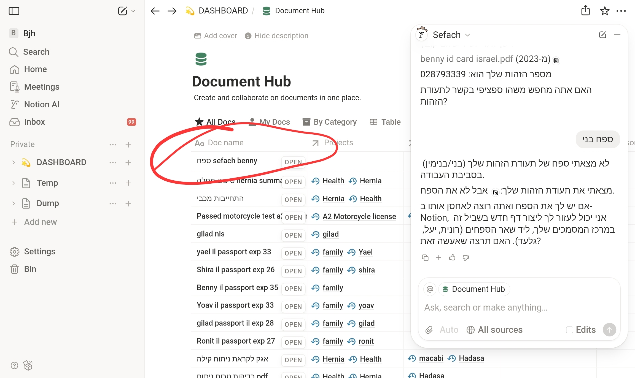Toggle the sidebar panel icon
The height and width of the screenshot is (378, 635).
point(14,11)
